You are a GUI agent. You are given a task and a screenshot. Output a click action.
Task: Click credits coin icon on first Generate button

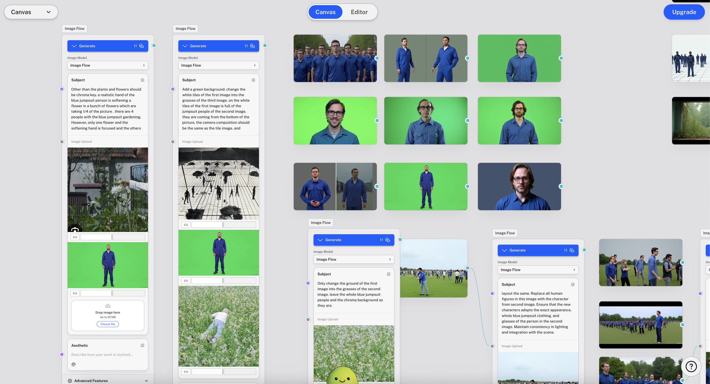pos(141,46)
